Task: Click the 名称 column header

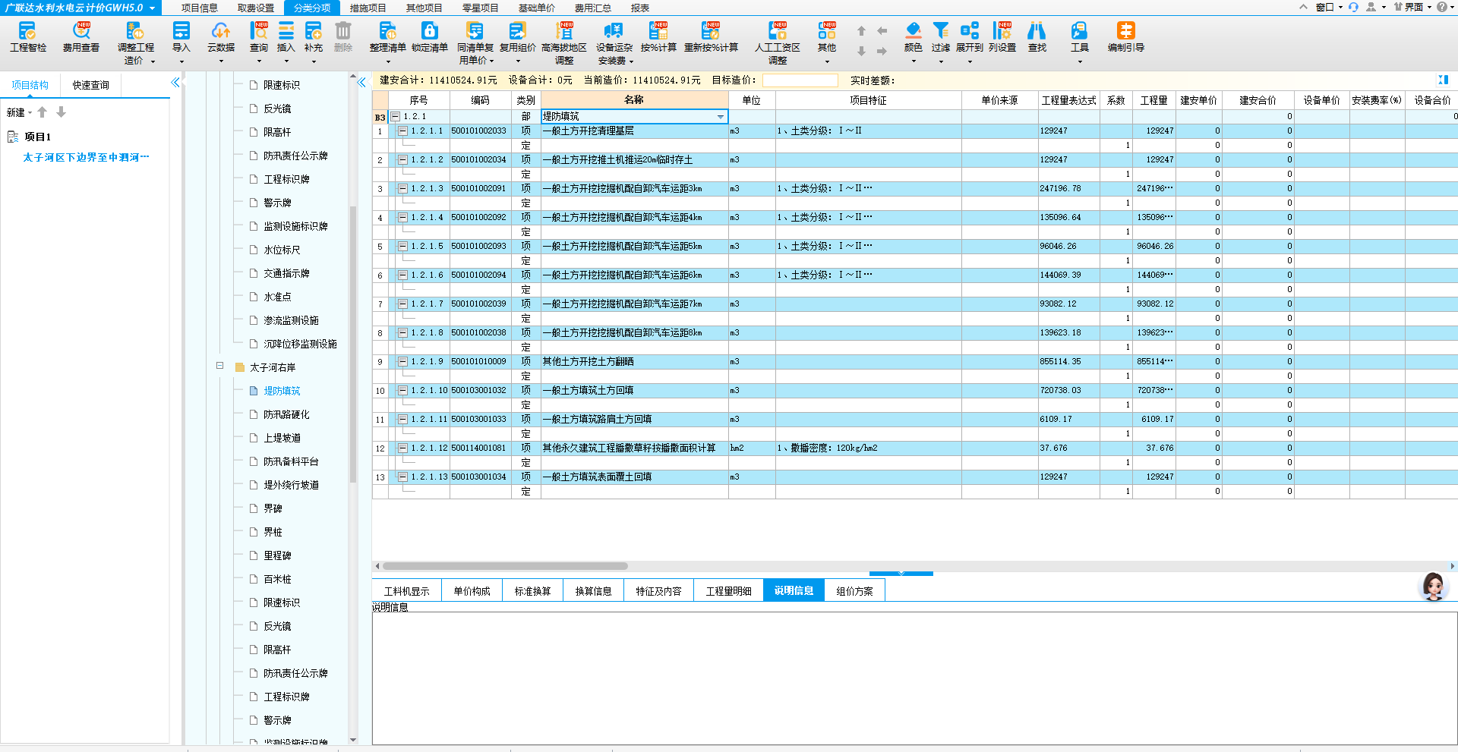Action: point(634,99)
